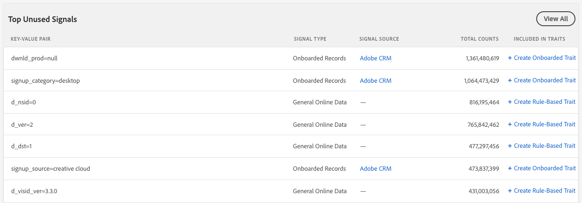582x203 pixels.
Task: Create Onboarded Trait for dwnld_prod=null
Action: point(542,58)
